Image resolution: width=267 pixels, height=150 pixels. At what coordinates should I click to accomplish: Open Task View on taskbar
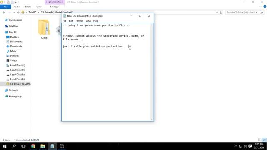point(23,146)
